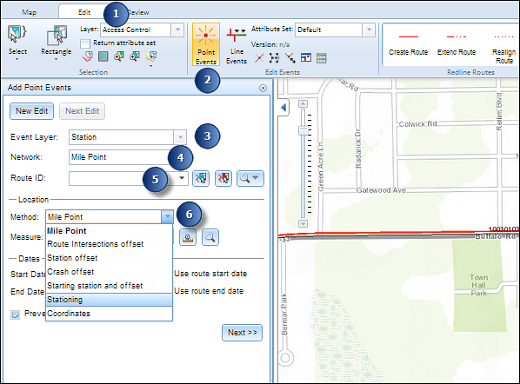Screen dimensions: 520x384
Task: Open the Attribute Set dropdown
Action: tap(369, 30)
